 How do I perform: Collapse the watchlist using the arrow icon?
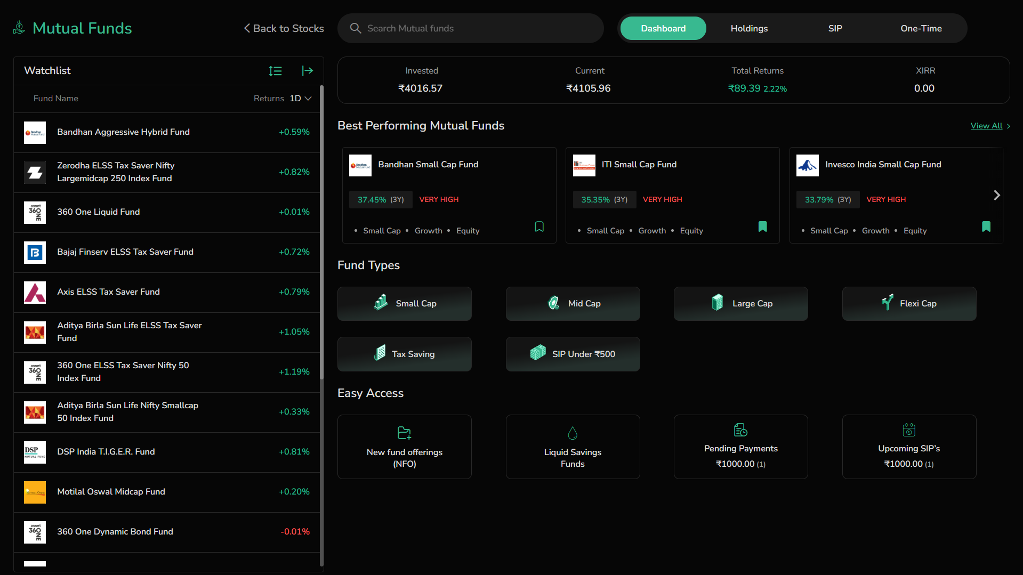point(308,71)
